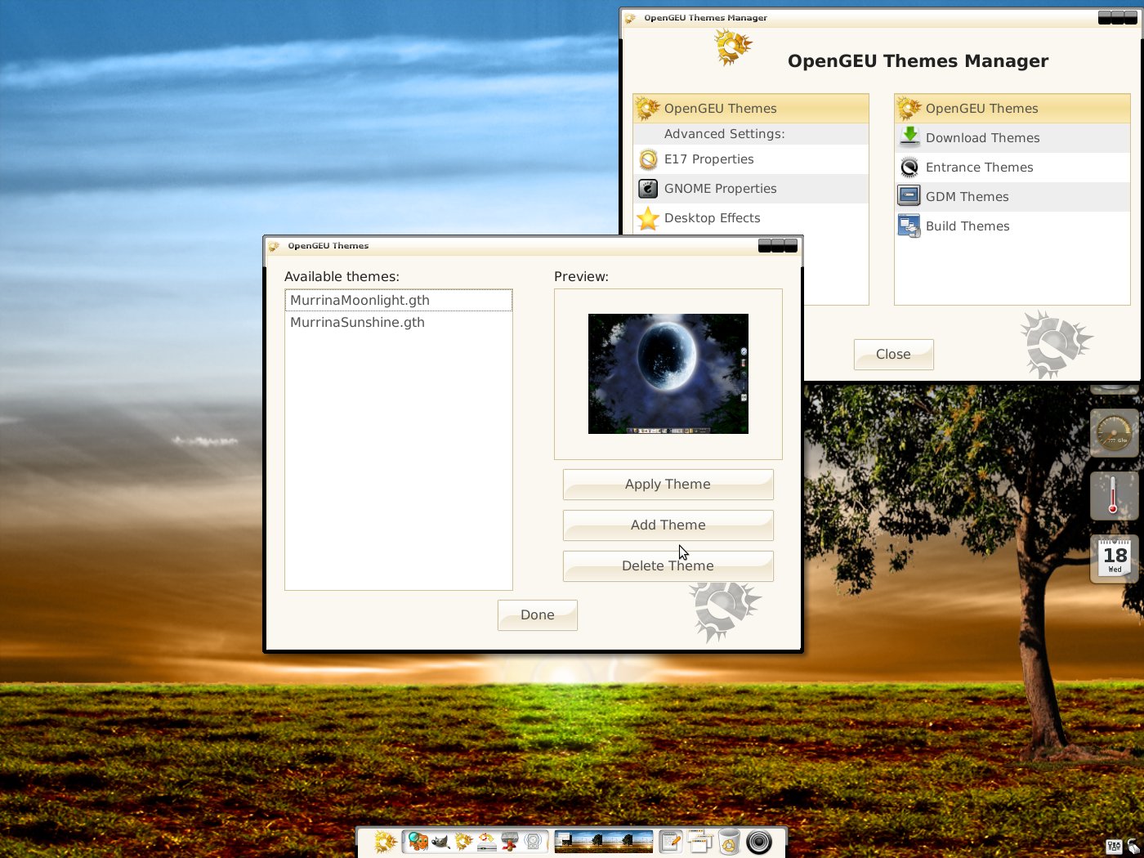Image resolution: width=1144 pixels, height=858 pixels.
Task: Launch GIMP from the dock
Action: point(440,841)
